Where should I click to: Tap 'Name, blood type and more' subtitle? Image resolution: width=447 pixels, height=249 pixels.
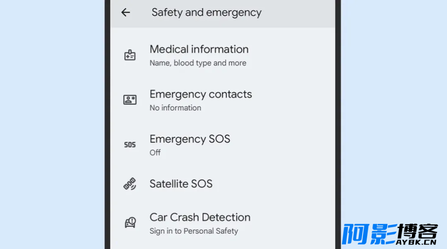pos(198,63)
